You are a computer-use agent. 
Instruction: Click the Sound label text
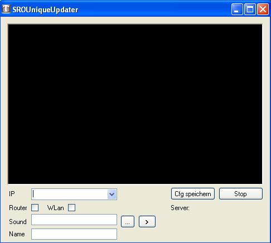pos(18,222)
